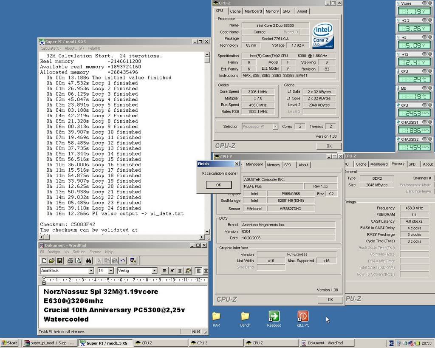Image resolution: width=435 pixels, height=348 pixels.
Task: Click the 'Checksum: C5083F42' line in Super PI
Action: click(68, 224)
